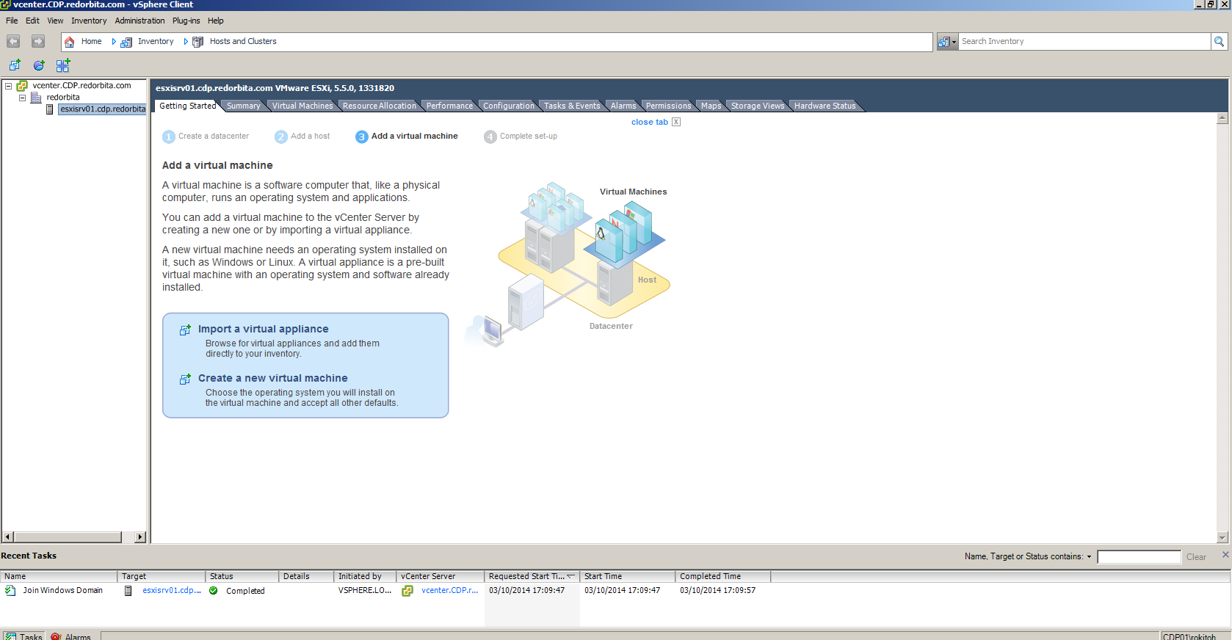This screenshot has width=1232, height=640.
Task: Switch to the Virtual Machines tab
Action: 302,106
